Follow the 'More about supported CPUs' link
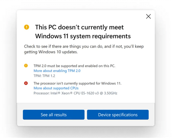This screenshot has width=172, height=138. coord(56,88)
